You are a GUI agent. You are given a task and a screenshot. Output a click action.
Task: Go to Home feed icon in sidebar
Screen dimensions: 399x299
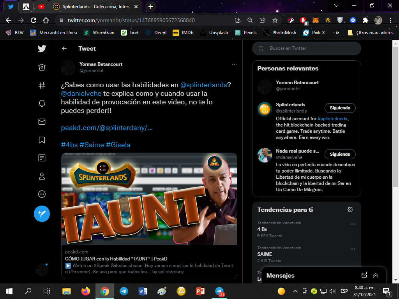click(42, 67)
